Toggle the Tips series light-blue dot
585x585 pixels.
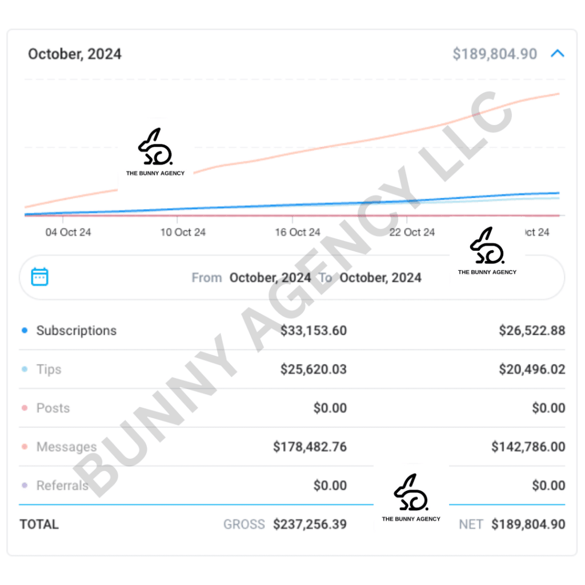25,369
